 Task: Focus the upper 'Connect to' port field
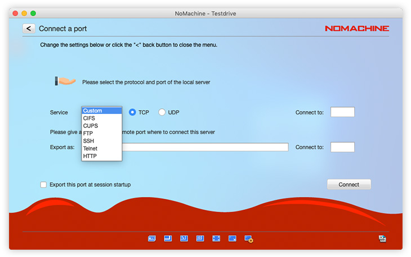coord(342,112)
